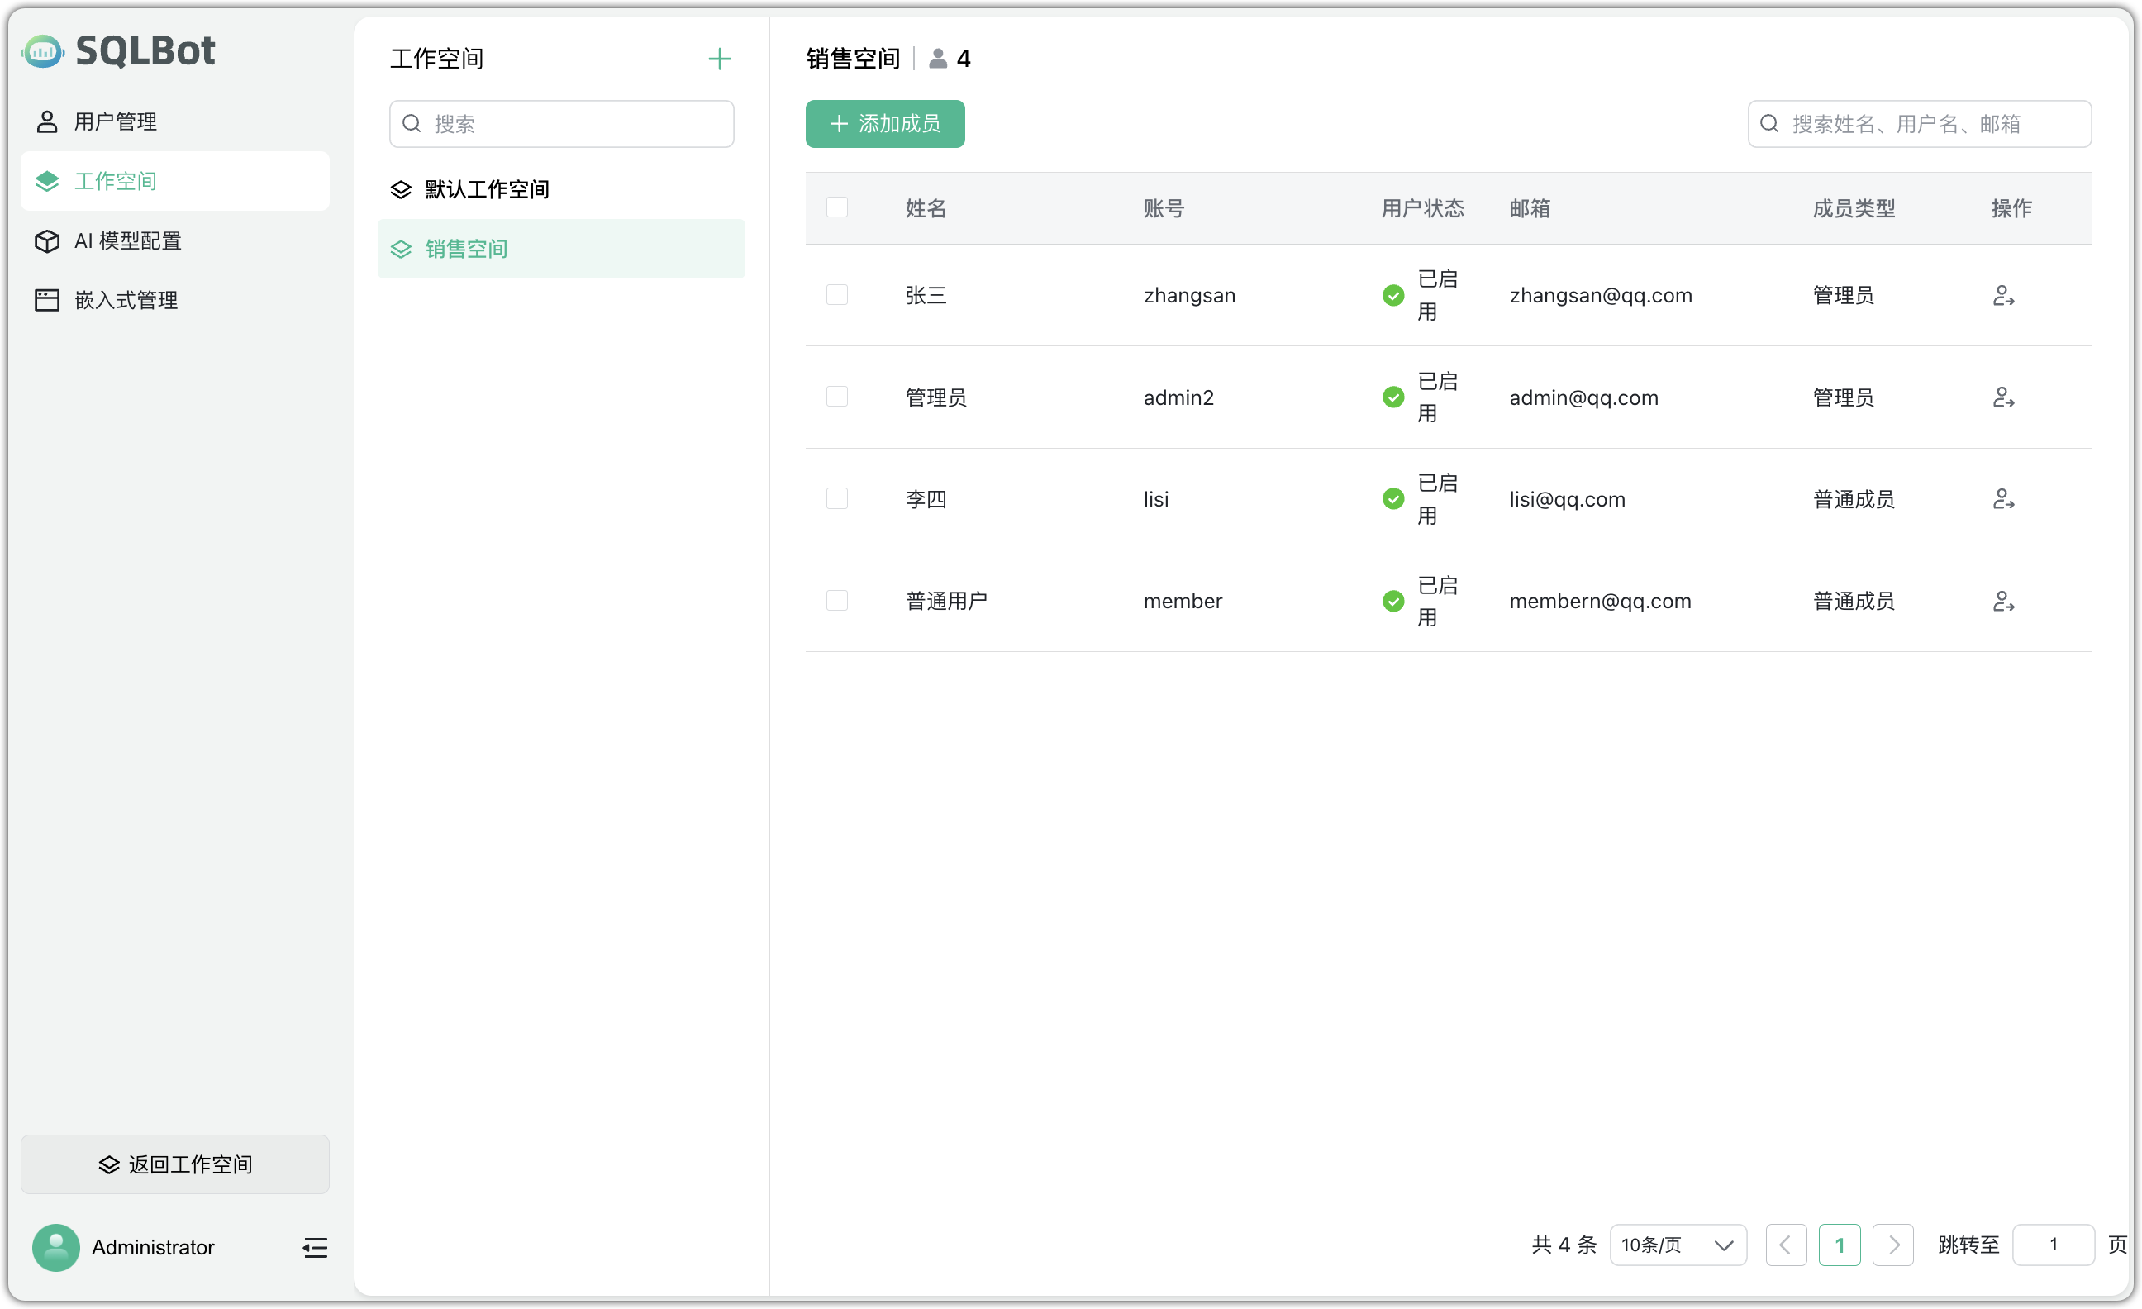
Task: Click the member action icon in zhangsan's row
Action: point(2004,296)
